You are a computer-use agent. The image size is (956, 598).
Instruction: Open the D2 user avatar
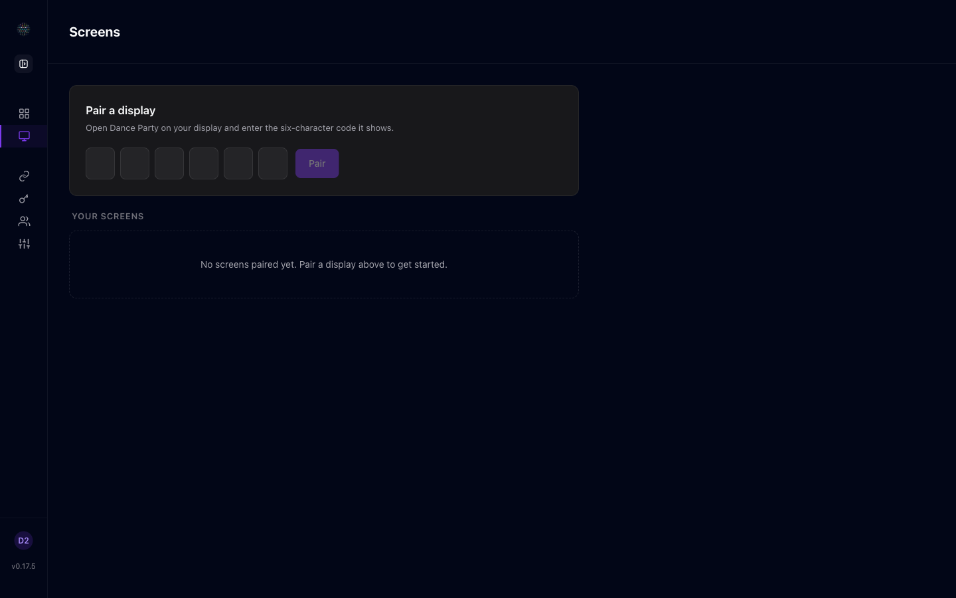[23, 541]
